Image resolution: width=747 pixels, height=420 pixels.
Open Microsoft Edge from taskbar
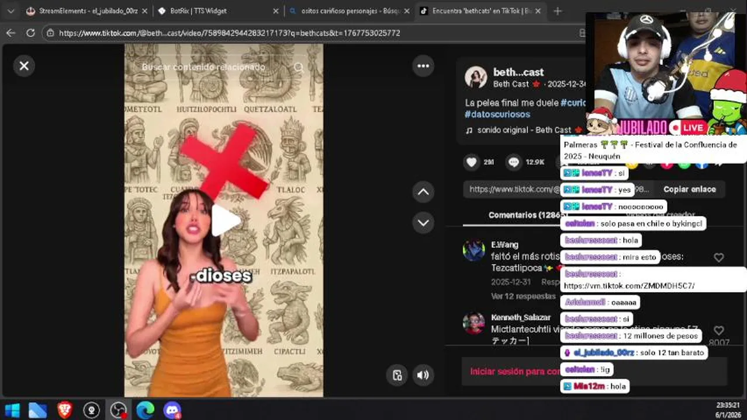pyautogui.click(x=145, y=410)
